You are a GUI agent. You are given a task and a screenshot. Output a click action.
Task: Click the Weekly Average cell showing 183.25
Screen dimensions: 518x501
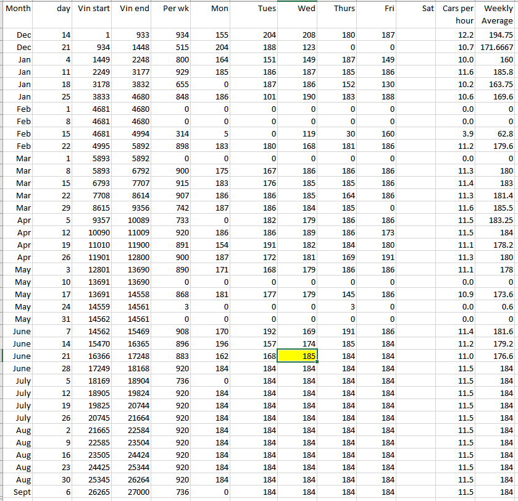[x=498, y=221]
